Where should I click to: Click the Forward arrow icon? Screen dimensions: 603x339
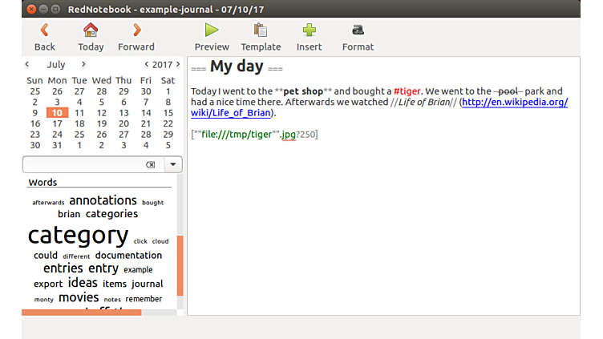136,30
